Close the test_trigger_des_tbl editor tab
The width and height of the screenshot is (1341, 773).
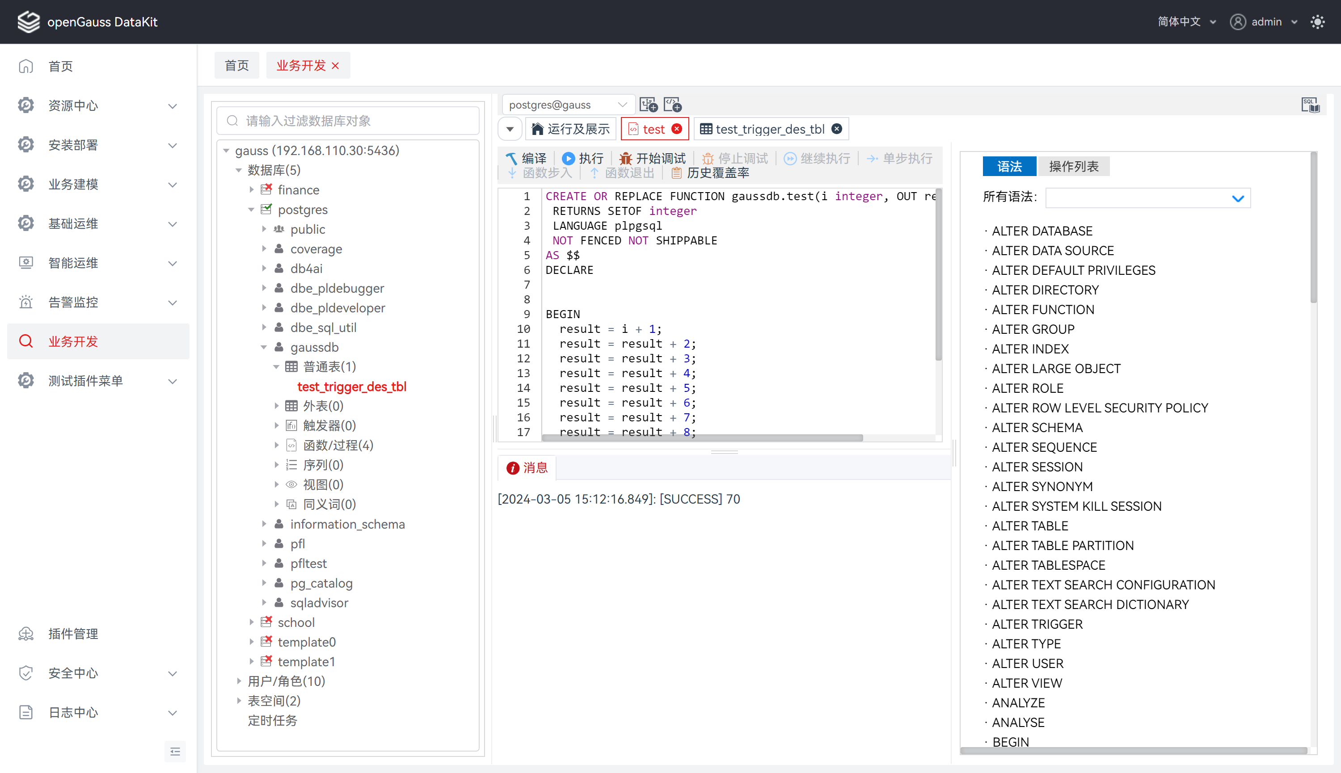click(x=836, y=129)
